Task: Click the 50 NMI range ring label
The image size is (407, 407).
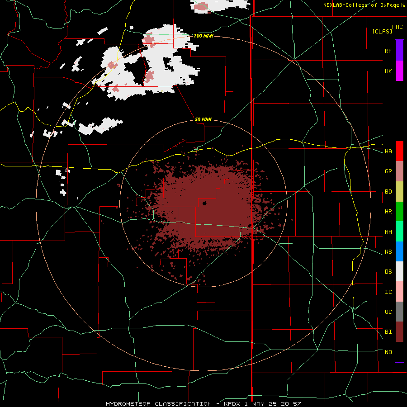Action: click(x=203, y=119)
